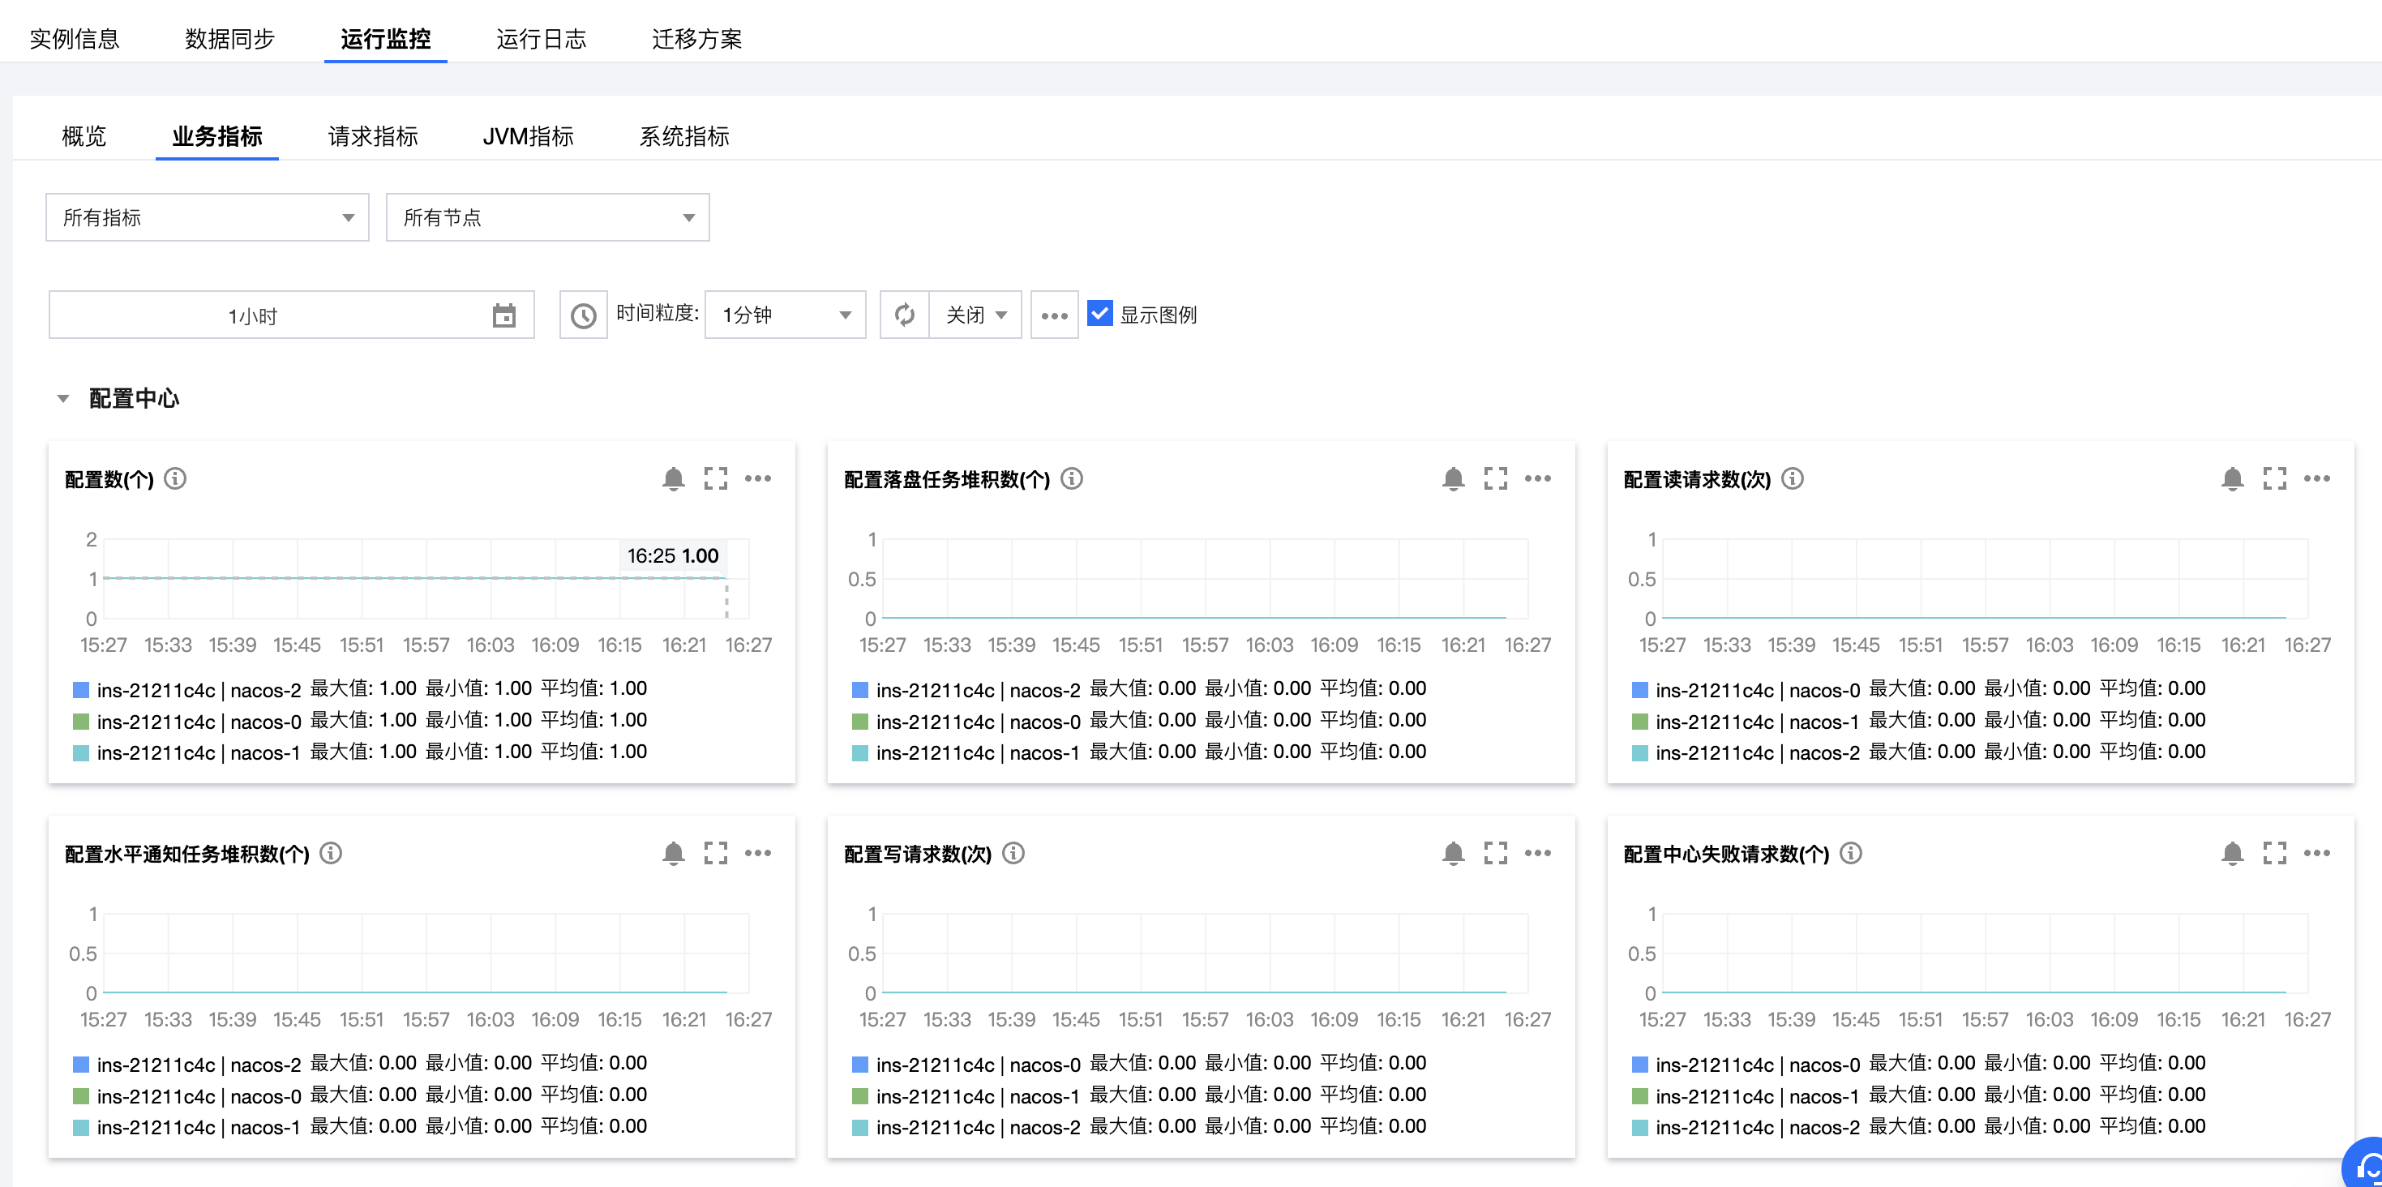Select the 业务指标 sub-tab
2382x1187 pixels.
coord(217,136)
